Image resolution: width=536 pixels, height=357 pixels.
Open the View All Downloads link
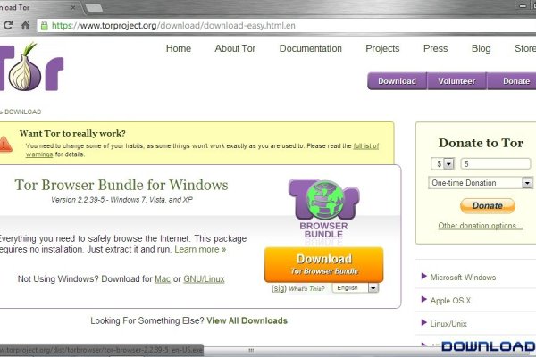(247, 320)
